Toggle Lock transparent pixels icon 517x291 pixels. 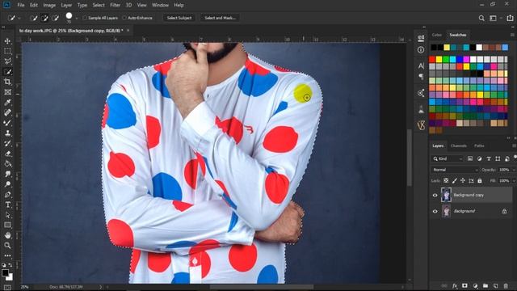click(x=446, y=180)
